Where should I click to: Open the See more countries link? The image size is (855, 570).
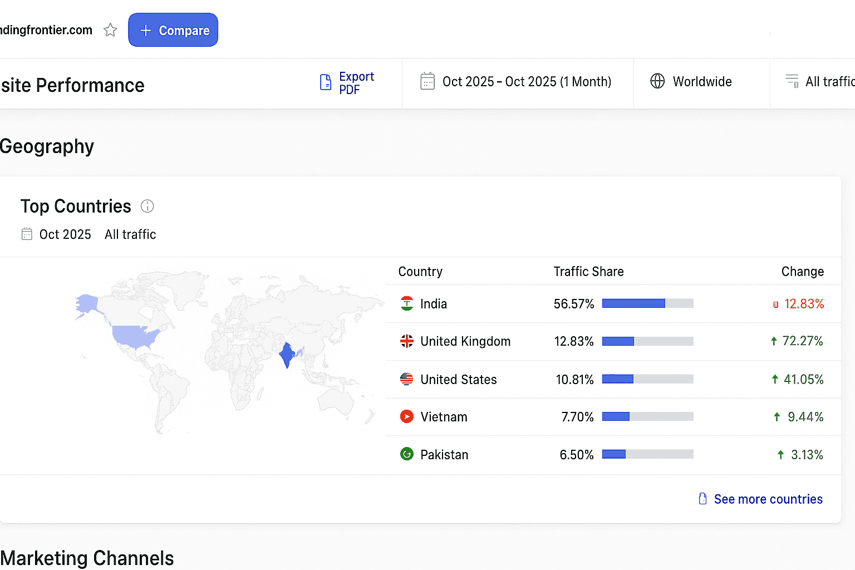click(x=767, y=499)
